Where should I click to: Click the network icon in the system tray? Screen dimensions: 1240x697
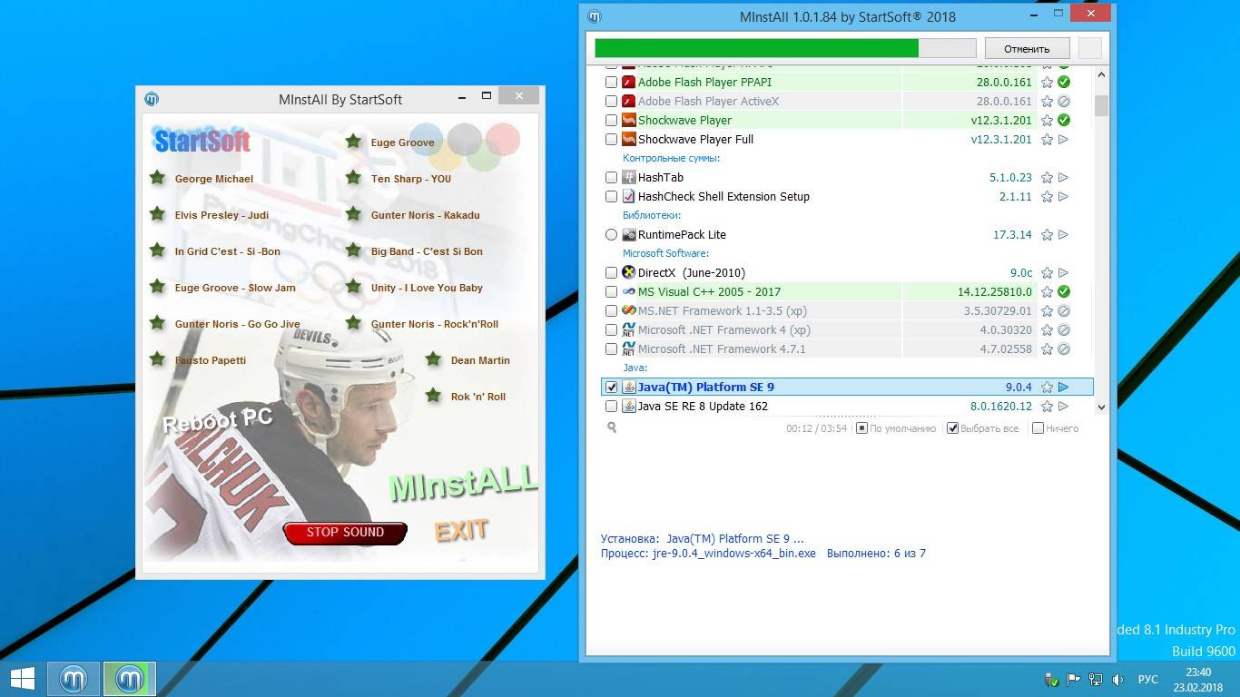tap(1096, 679)
